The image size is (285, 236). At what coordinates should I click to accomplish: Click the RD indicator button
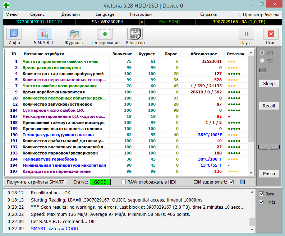[275, 147]
